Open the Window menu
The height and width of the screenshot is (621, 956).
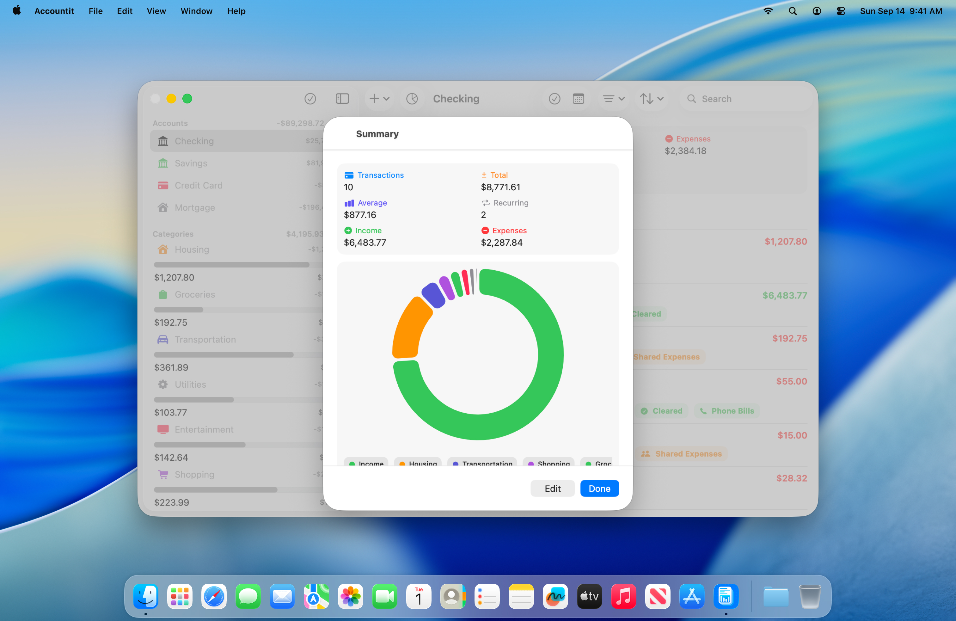click(196, 11)
